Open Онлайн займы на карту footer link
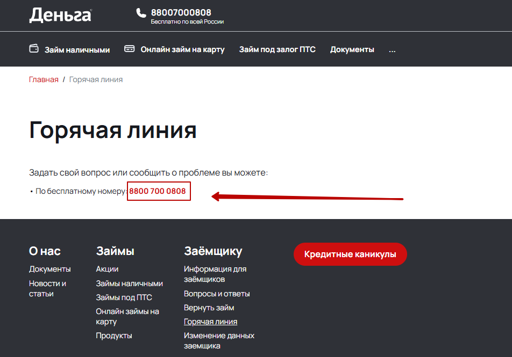 [127, 317]
